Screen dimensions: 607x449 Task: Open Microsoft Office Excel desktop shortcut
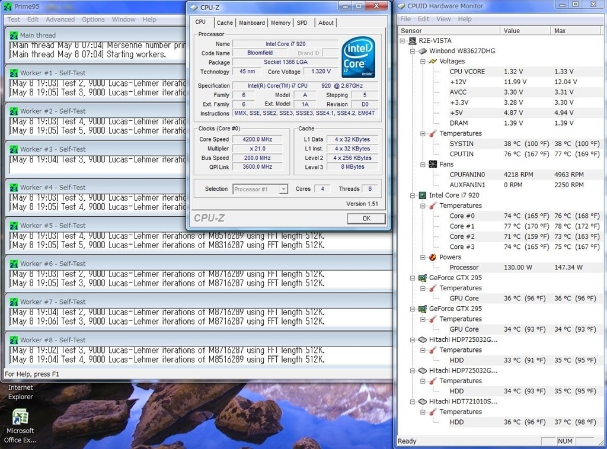pyautogui.click(x=20, y=425)
